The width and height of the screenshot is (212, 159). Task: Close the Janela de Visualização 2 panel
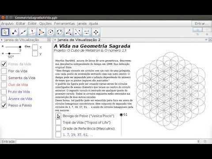pos(210,40)
